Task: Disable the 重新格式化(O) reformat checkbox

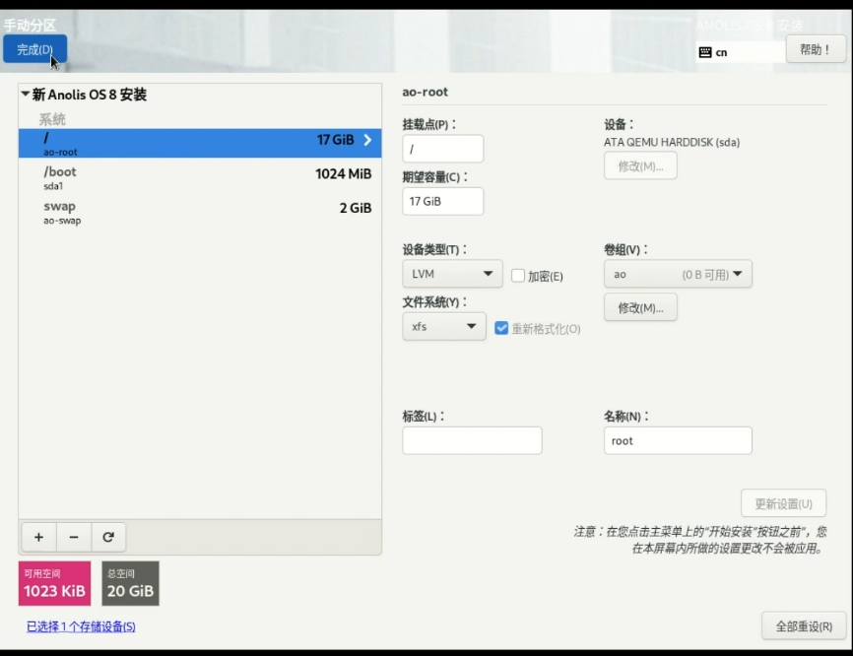Action: [x=502, y=329]
